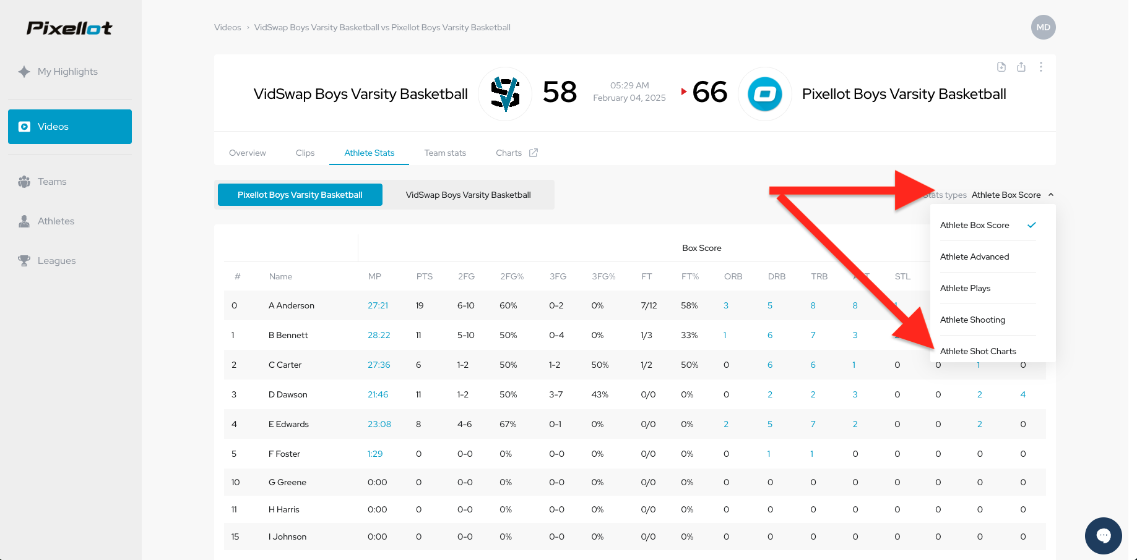Click the STL column header
The width and height of the screenshot is (1137, 560).
(902, 276)
